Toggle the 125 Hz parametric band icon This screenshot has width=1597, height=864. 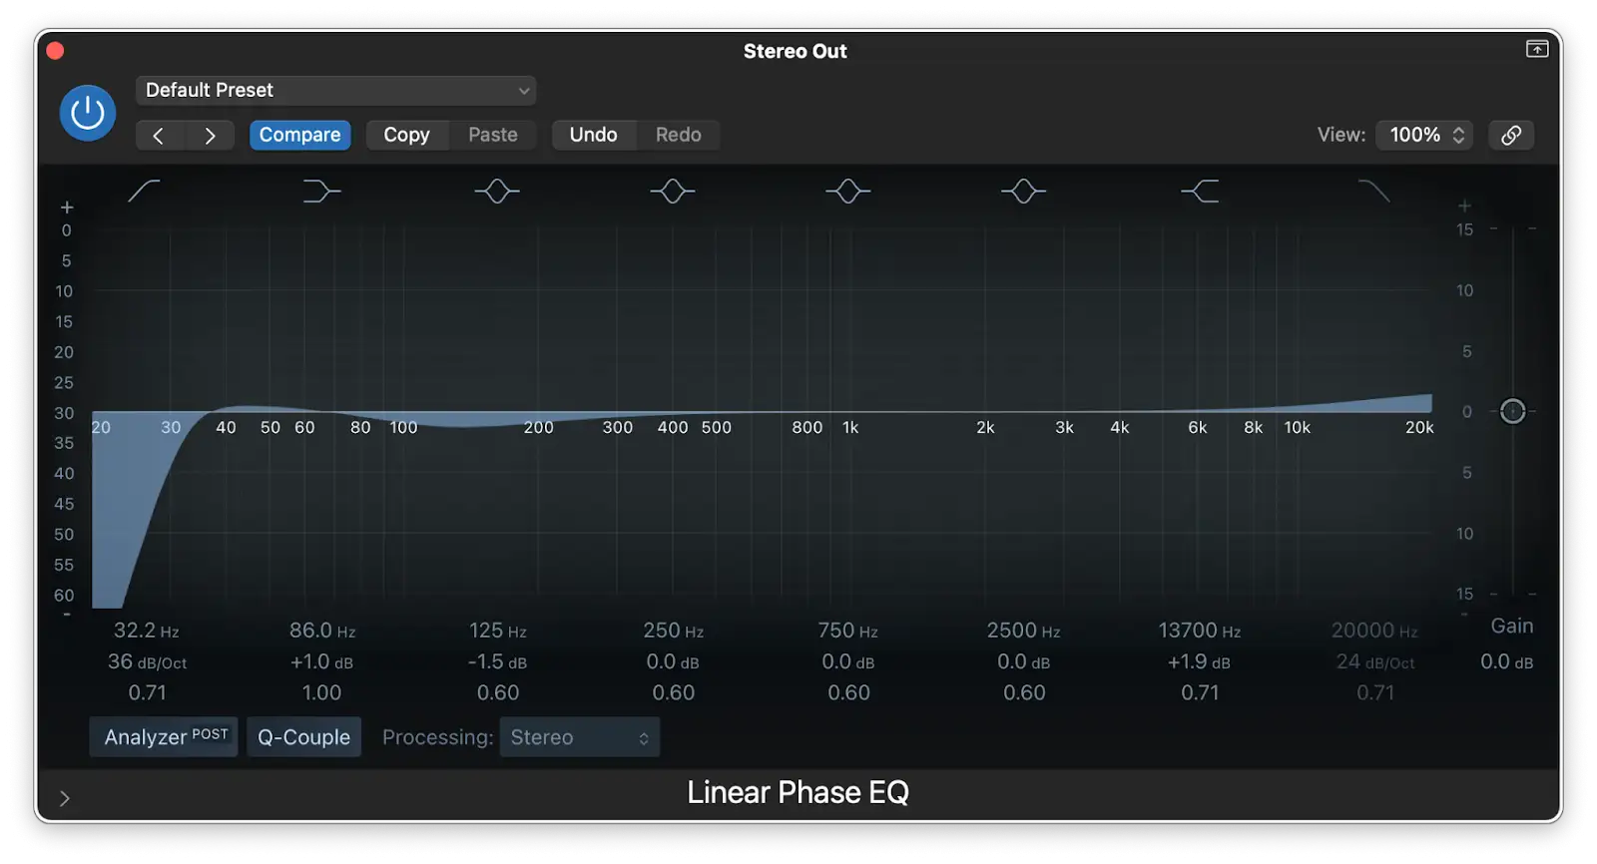point(497,191)
